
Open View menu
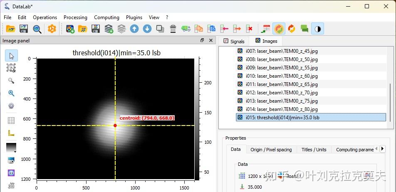154,17
